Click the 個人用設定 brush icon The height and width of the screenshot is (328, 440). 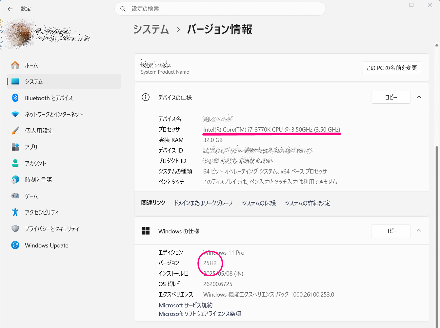(x=15, y=131)
